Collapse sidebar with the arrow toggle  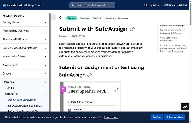point(54,17)
